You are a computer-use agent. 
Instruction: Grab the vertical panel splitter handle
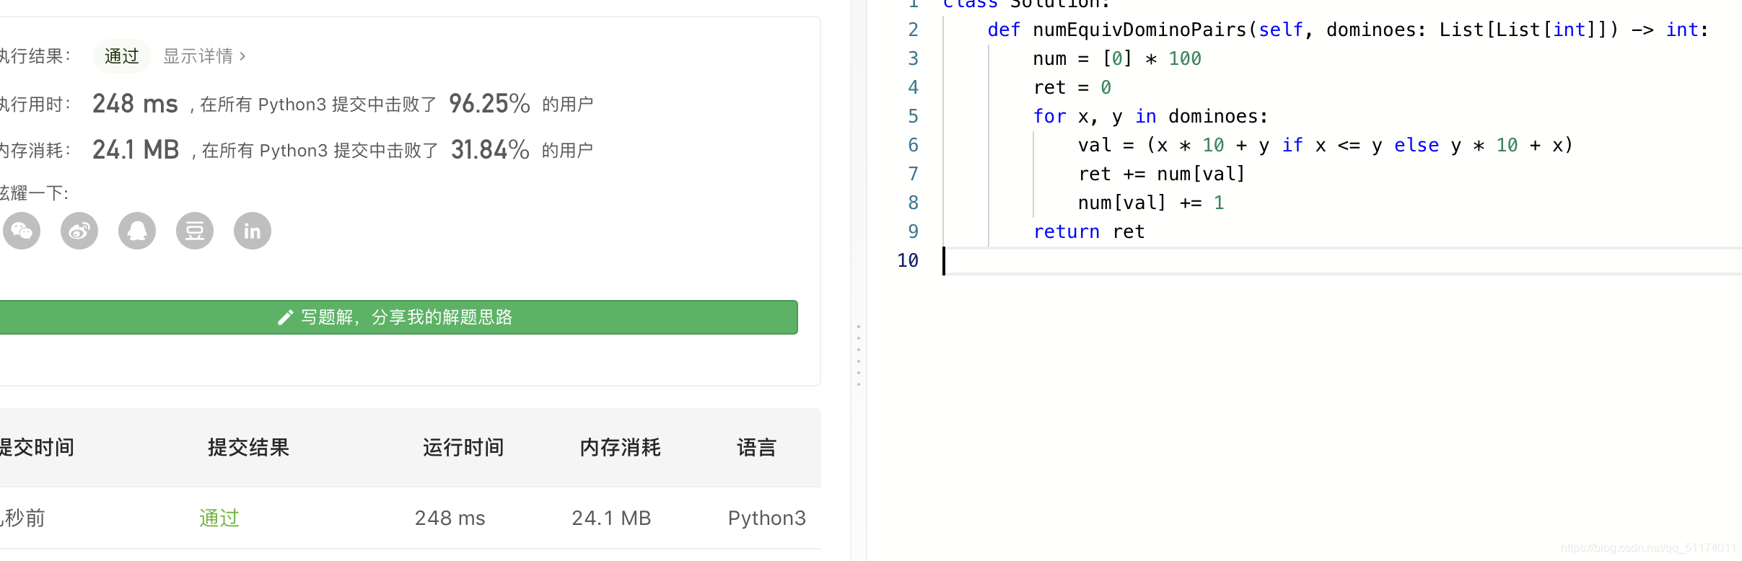[x=859, y=355]
